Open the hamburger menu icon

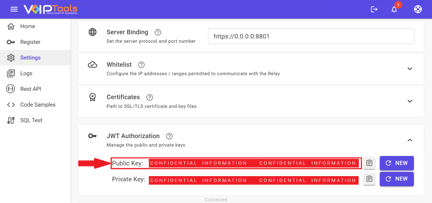tap(14, 9)
